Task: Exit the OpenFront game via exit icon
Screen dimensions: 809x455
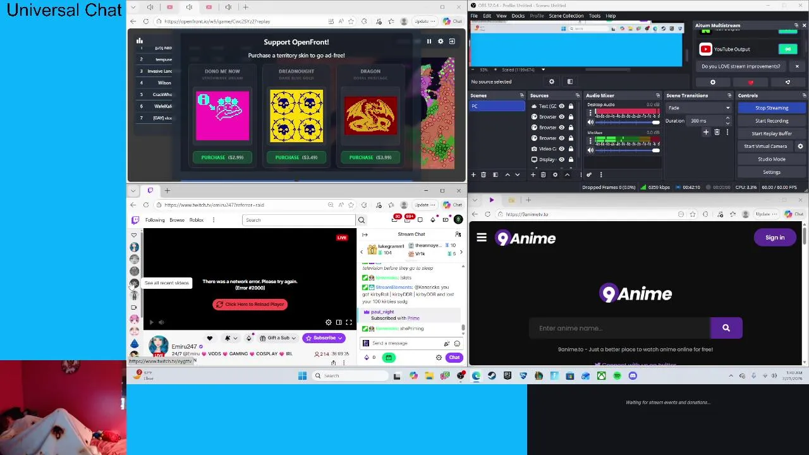Action: coord(452,41)
